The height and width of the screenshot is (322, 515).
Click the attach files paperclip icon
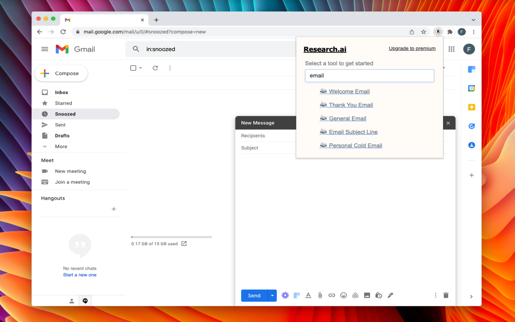pos(320,295)
